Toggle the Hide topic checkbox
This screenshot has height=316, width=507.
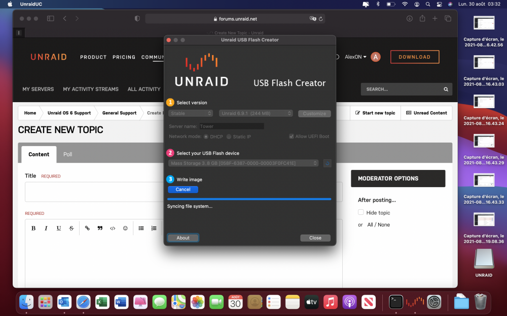pyautogui.click(x=361, y=212)
